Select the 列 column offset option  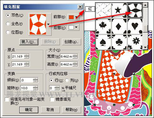(67, 80)
